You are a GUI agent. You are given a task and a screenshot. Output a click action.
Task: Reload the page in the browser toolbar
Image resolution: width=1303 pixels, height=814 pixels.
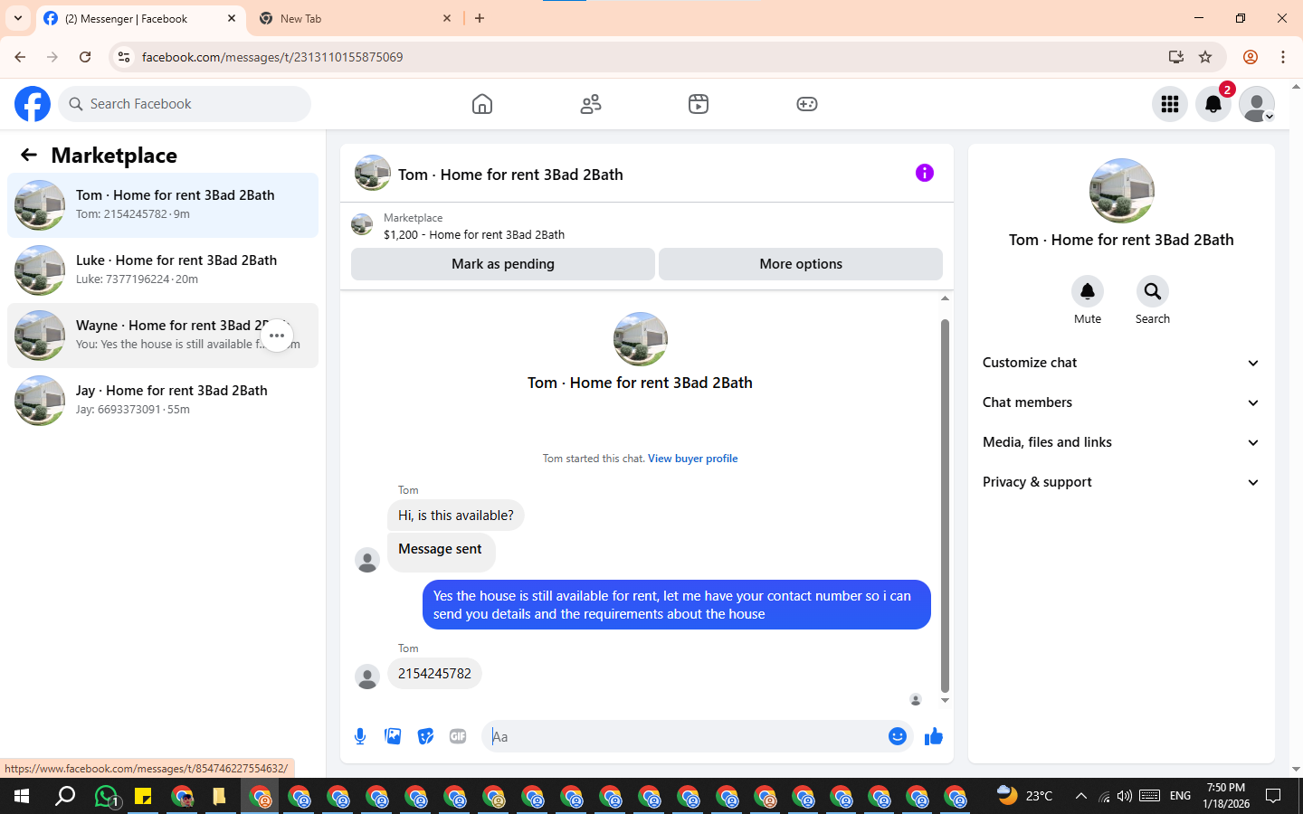click(85, 57)
